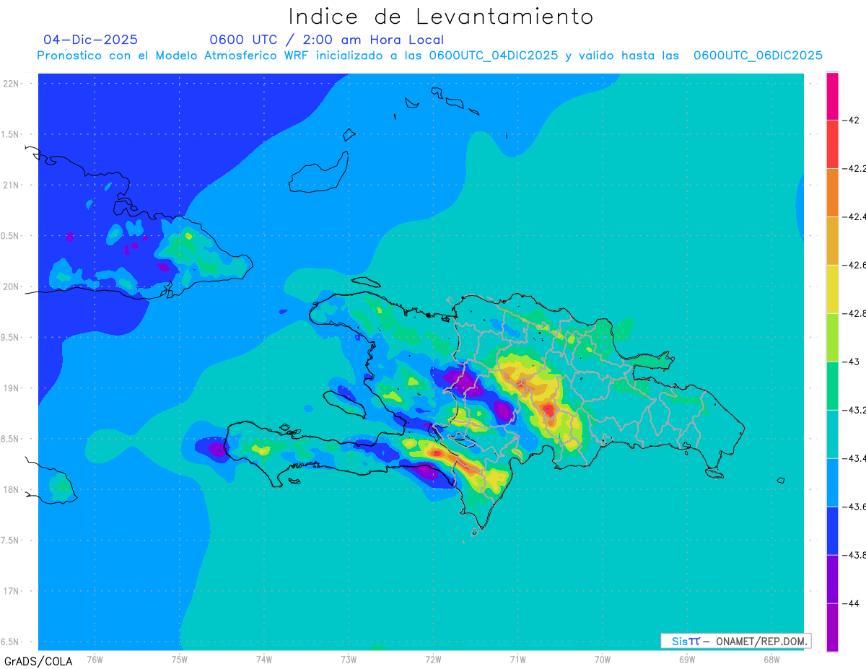Image resolution: width=866 pixels, height=669 pixels.
Task: Click the '-43.4' colorbar value
Action: click(855, 458)
